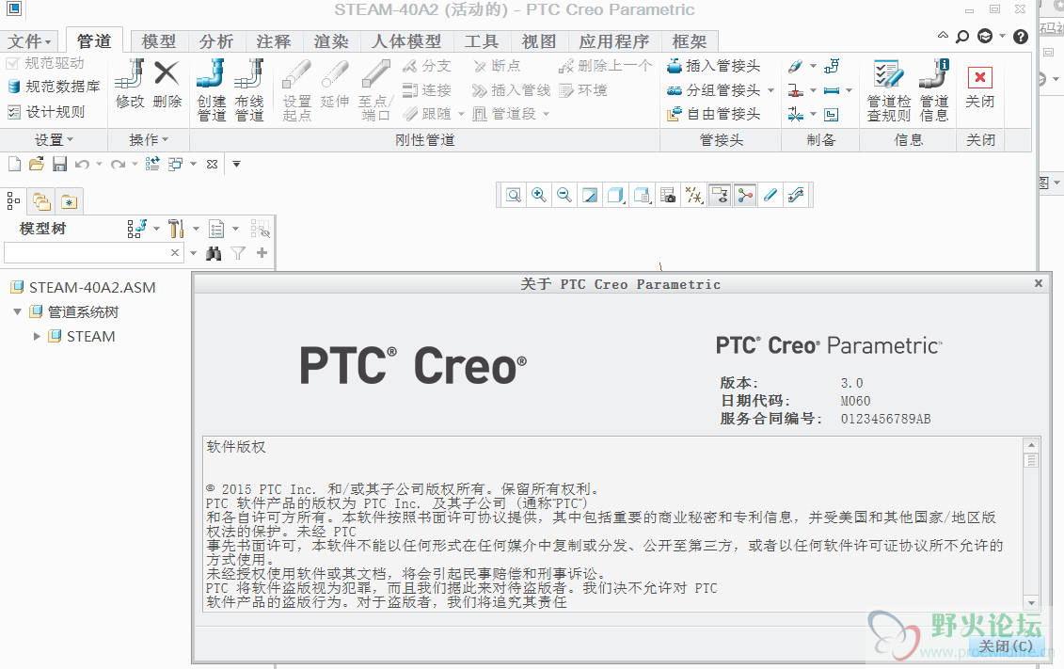
Task: Click the 插入管接头 (insert fitting) command
Action: click(714, 66)
